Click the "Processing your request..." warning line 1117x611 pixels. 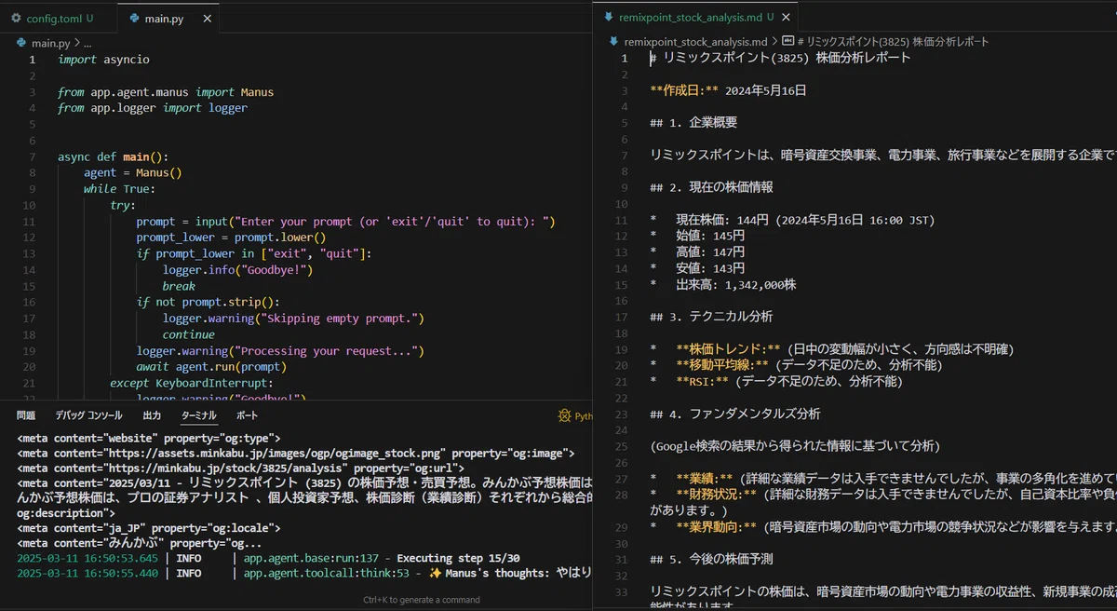[x=280, y=351]
